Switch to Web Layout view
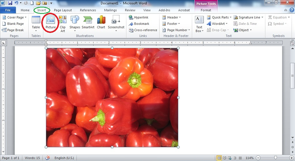 click(x=230, y=158)
